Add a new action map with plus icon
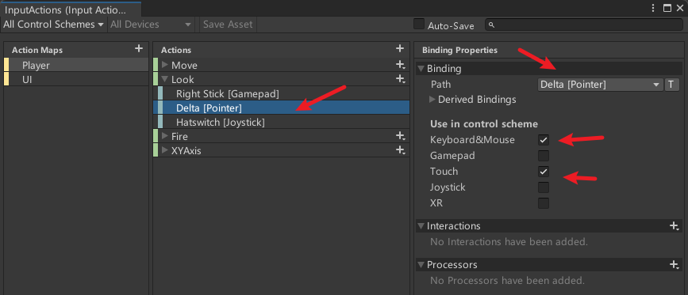This screenshot has width=688, height=295. (139, 48)
